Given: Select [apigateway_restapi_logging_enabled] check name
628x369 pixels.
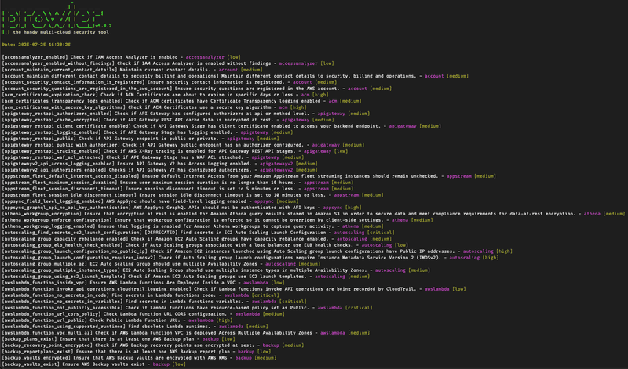Looking at the screenshot, I should tap(51, 132).
